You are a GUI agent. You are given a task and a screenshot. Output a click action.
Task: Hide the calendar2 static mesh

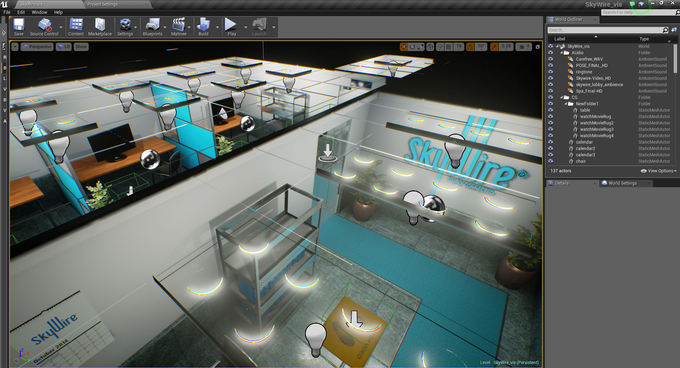pos(551,149)
